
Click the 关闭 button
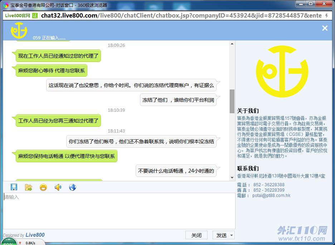point(196,235)
